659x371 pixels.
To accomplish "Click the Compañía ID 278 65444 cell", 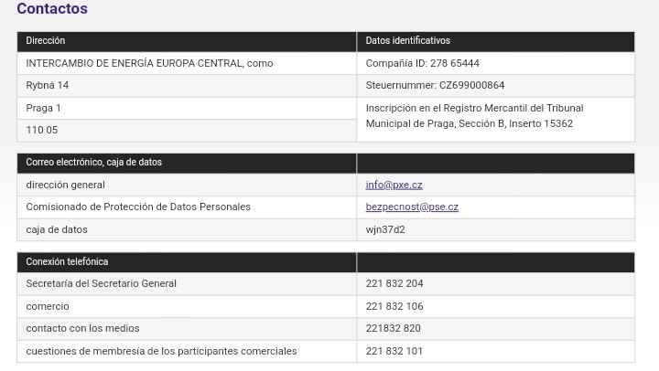I will click(x=495, y=63).
